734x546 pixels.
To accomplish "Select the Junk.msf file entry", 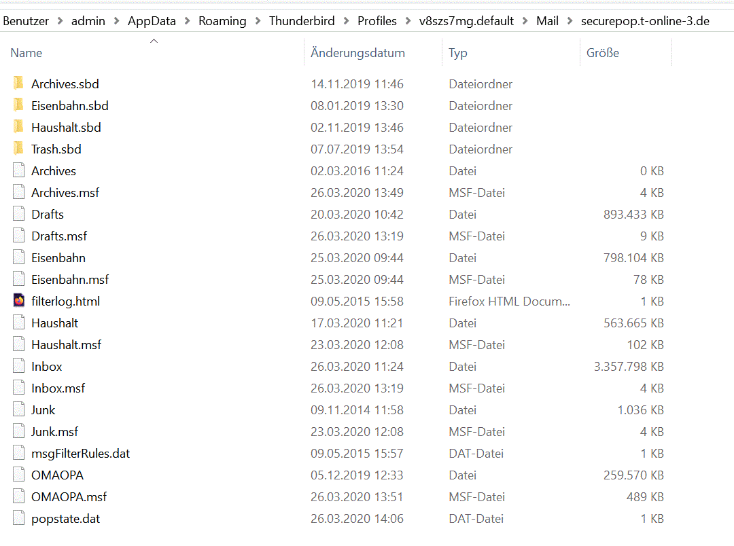I will coord(54,431).
